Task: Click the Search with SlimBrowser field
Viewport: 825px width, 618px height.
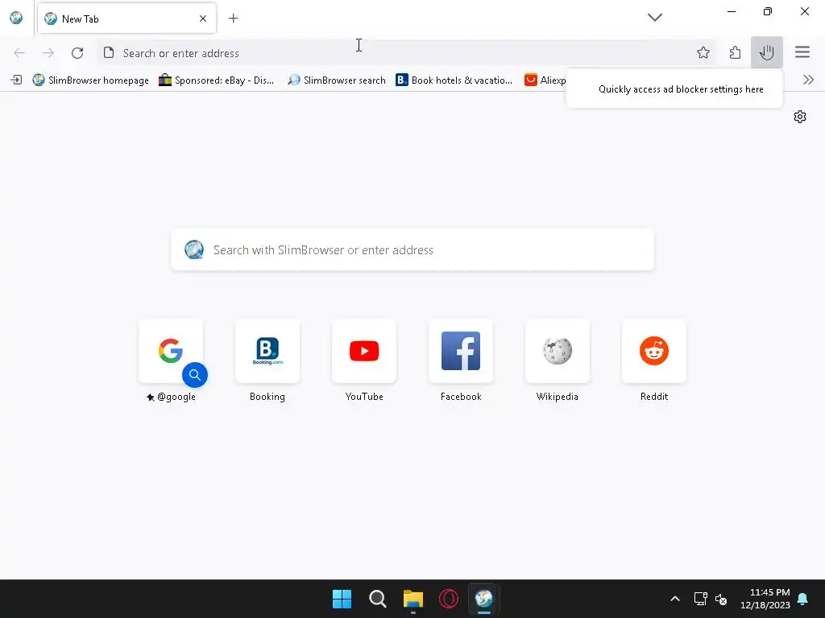Action: click(412, 250)
